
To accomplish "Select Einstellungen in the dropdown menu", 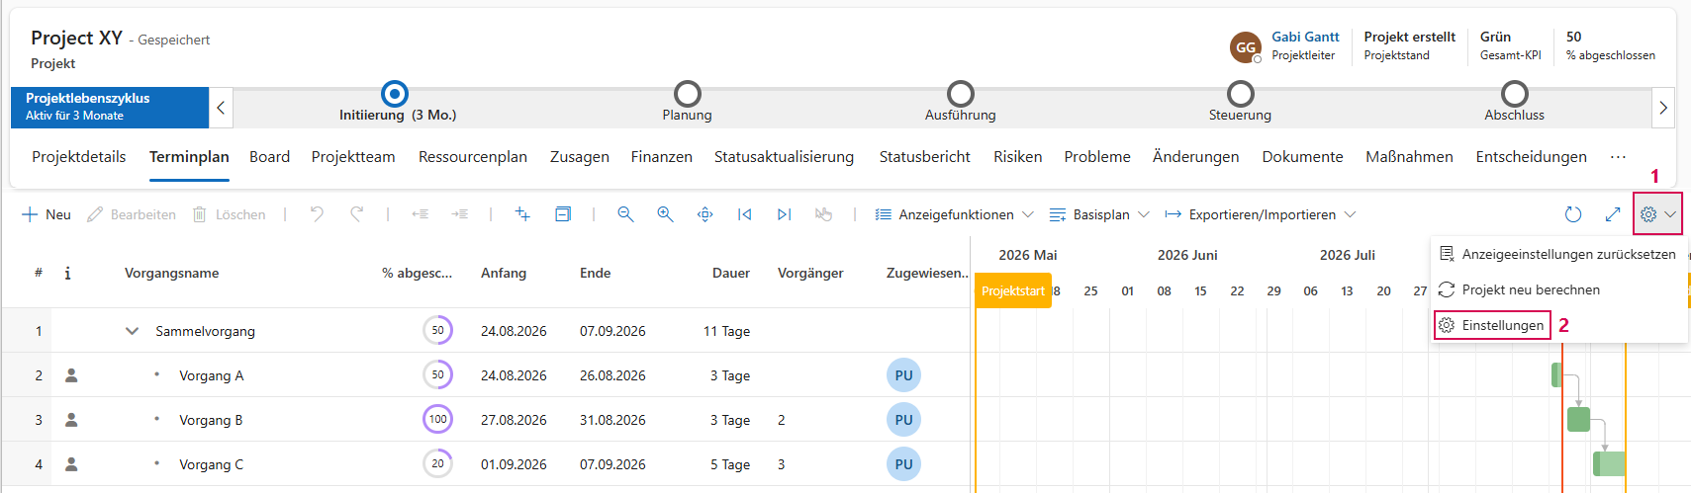I will pyautogui.click(x=1491, y=325).
